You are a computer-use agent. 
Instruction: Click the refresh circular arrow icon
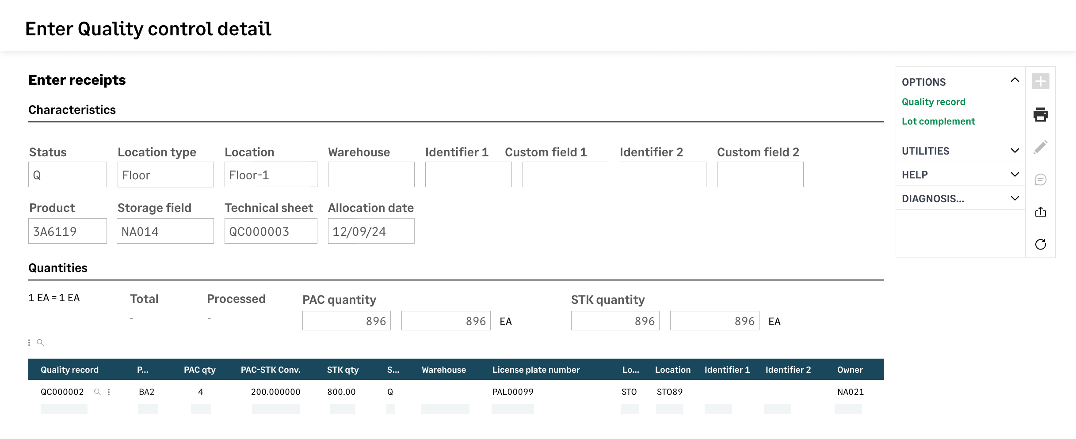1040,244
